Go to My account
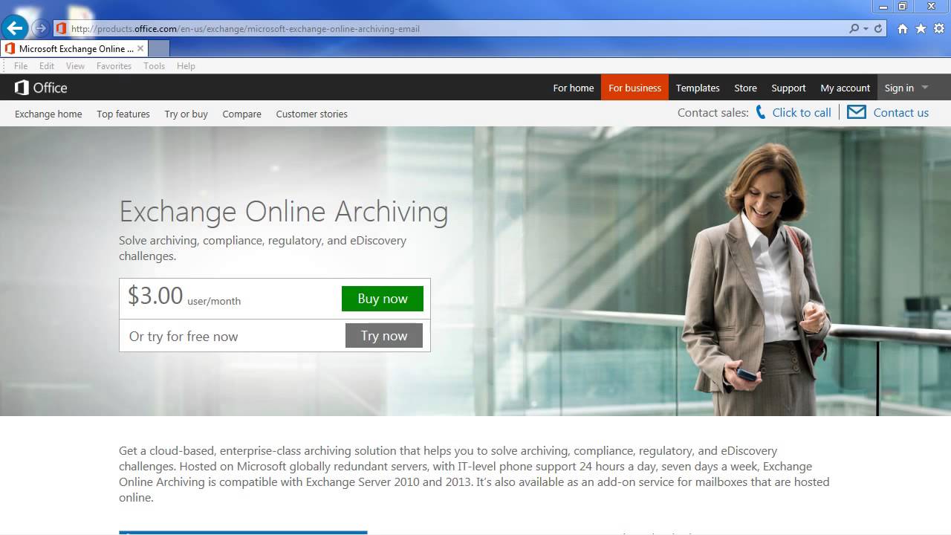The width and height of the screenshot is (951, 535). click(845, 88)
